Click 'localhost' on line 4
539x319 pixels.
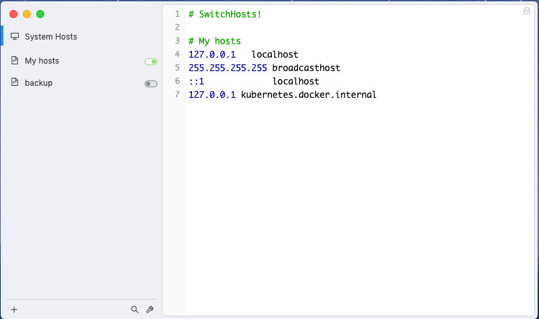pyautogui.click(x=275, y=54)
